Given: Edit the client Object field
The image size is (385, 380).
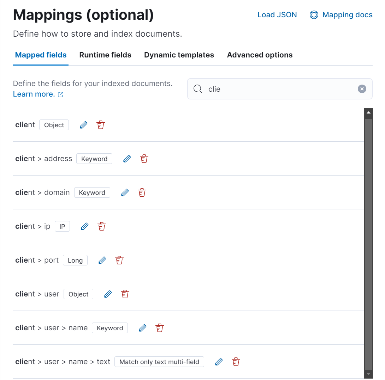Looking at the screenshot, I should (x=83, y=125).
